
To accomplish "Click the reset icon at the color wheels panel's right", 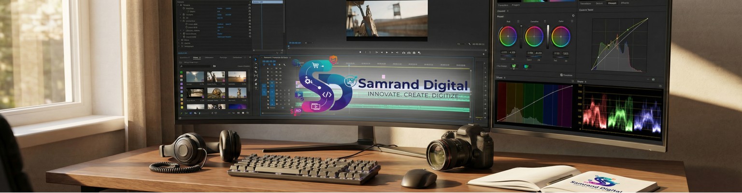I will point(573,16).
